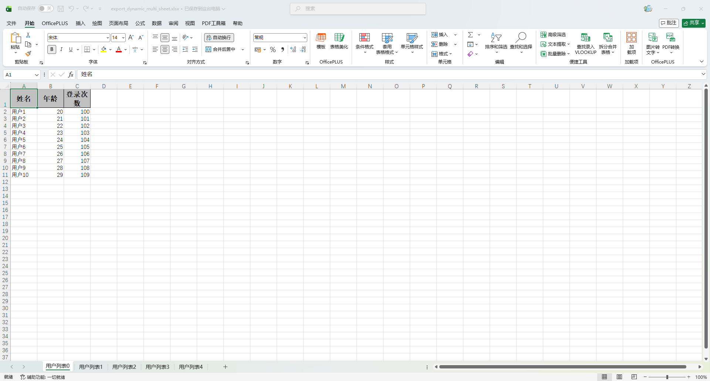Open the Insert (插入) ribbon tab

[x=80, y=23]
